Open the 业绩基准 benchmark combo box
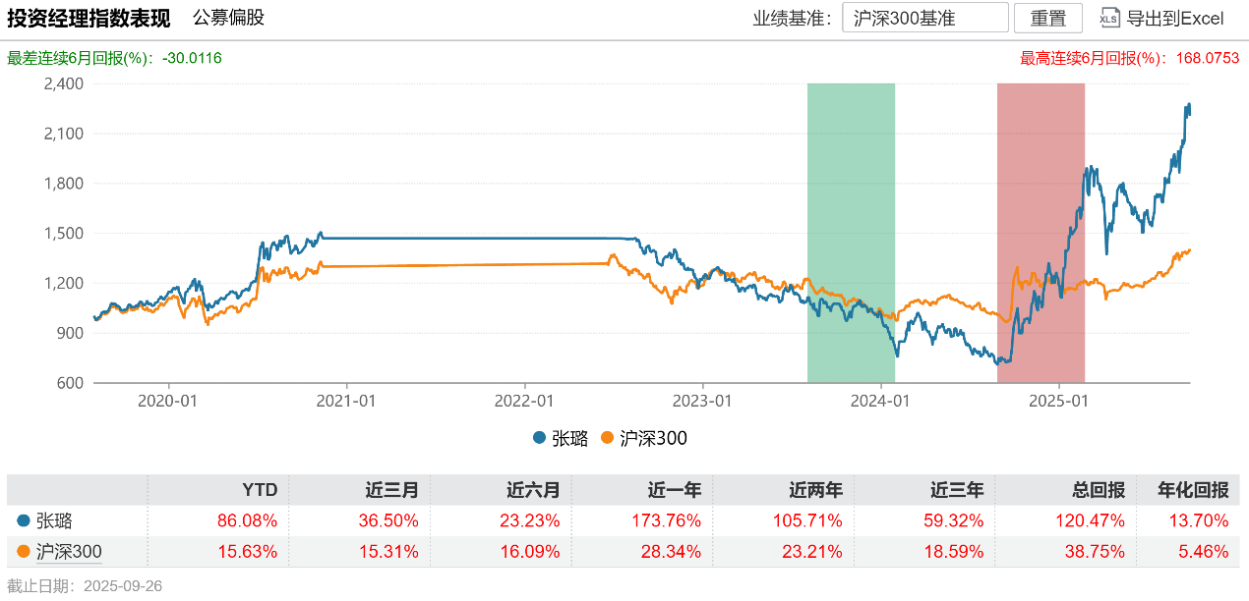 924,18
